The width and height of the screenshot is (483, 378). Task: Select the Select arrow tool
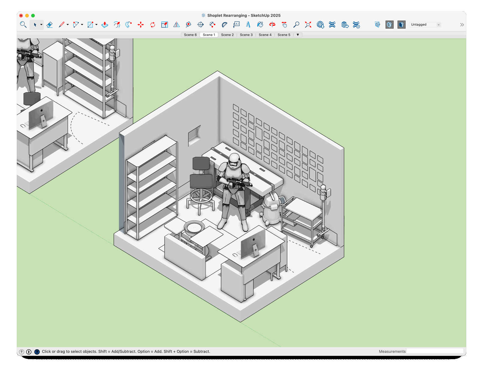(35, 25)
